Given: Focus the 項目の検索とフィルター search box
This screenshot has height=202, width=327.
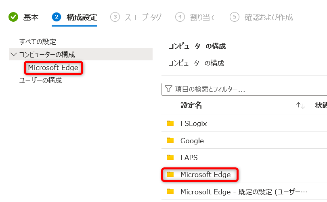Looking at the screenshot, I should [244, 89].
